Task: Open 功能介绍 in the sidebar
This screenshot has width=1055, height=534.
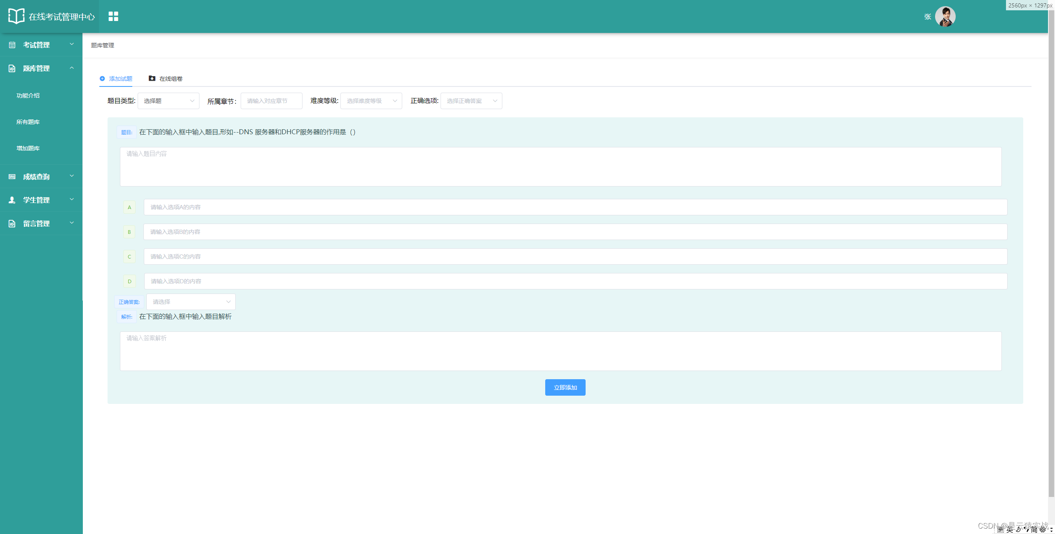Action: point(28,96)
